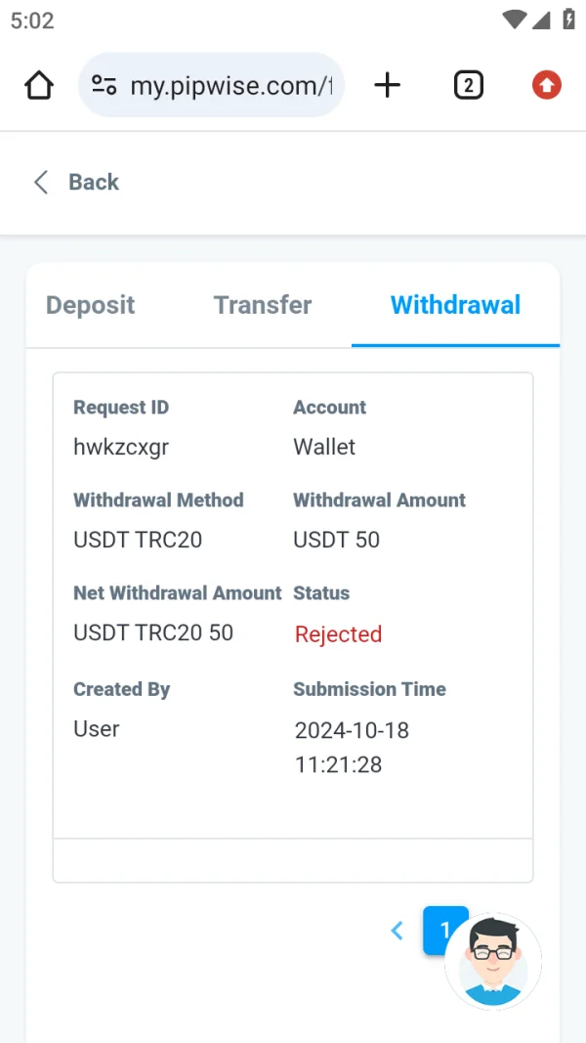Image resolution: width=586 pixels, height=1043 pixels.
Task: Tap the red browser update arrow icon
Action: pyautogui.click(x=547, y=86)
